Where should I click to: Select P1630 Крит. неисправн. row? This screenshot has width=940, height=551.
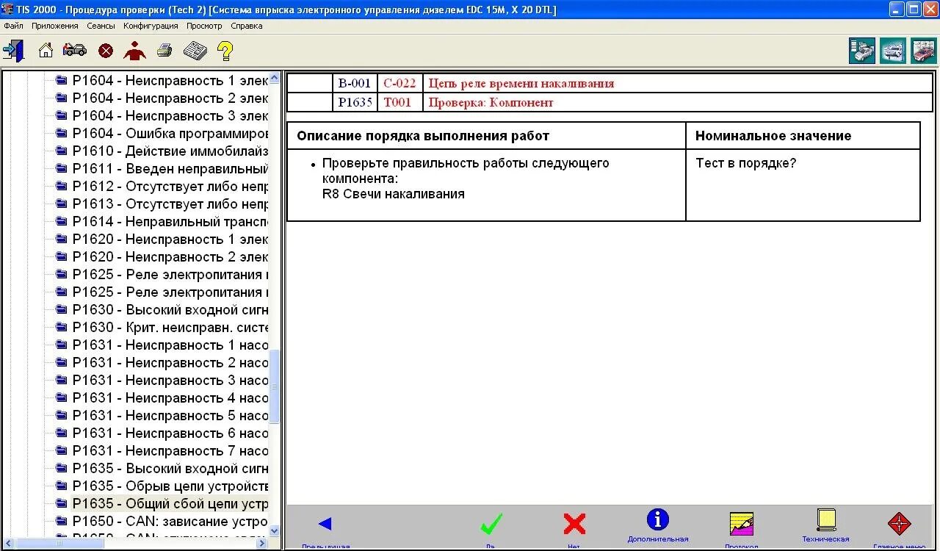pos(162,327)
